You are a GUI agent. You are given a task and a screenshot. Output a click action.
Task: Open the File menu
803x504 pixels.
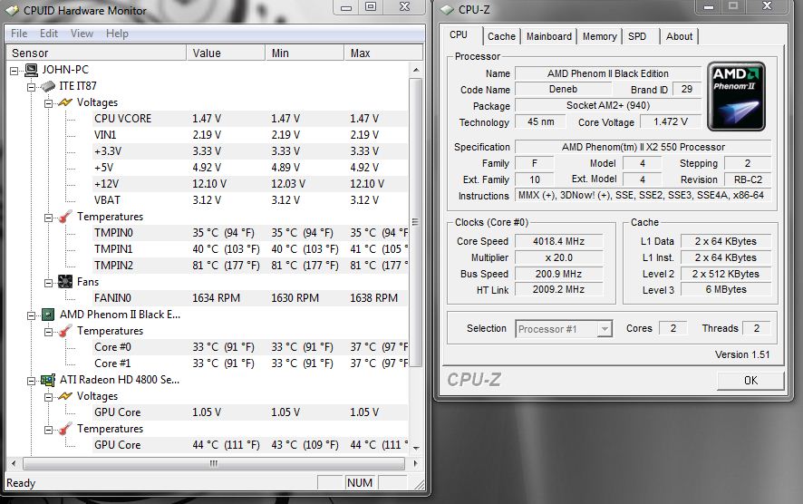(19, 34)
